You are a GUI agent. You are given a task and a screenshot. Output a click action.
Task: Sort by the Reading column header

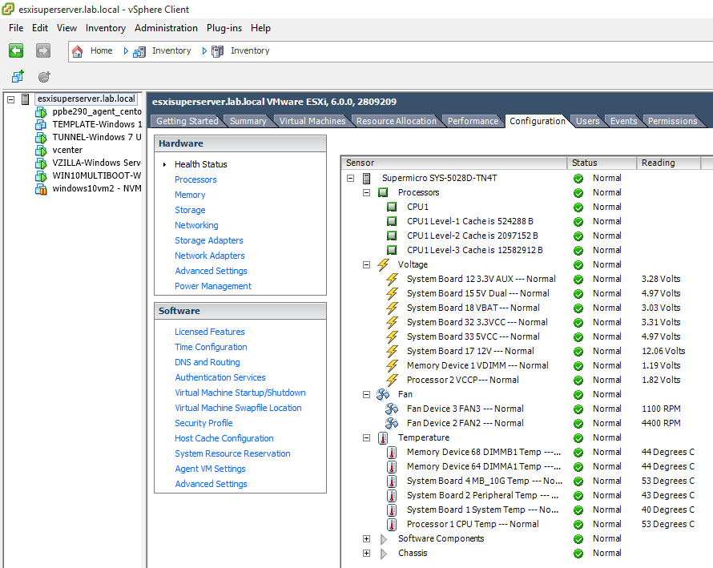(668, 163)
